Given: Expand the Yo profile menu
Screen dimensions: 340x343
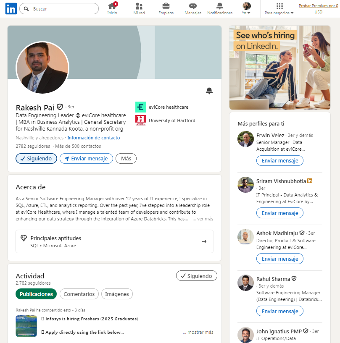Looking at the screenshot, I should [x=246, y=9].
